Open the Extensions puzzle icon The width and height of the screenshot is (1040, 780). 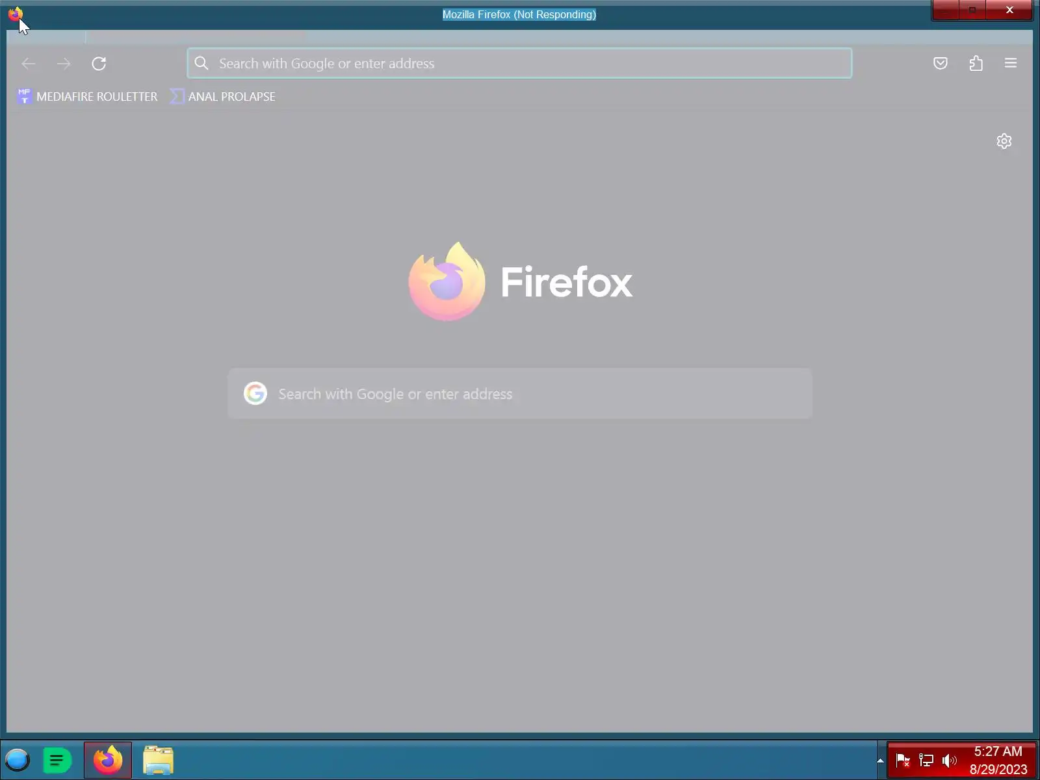[x=976, y=63]
